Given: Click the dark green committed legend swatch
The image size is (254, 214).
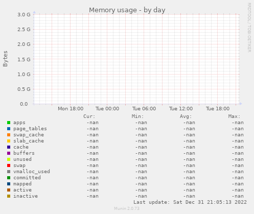Looking at the screenshot, I should pos(9,178).
